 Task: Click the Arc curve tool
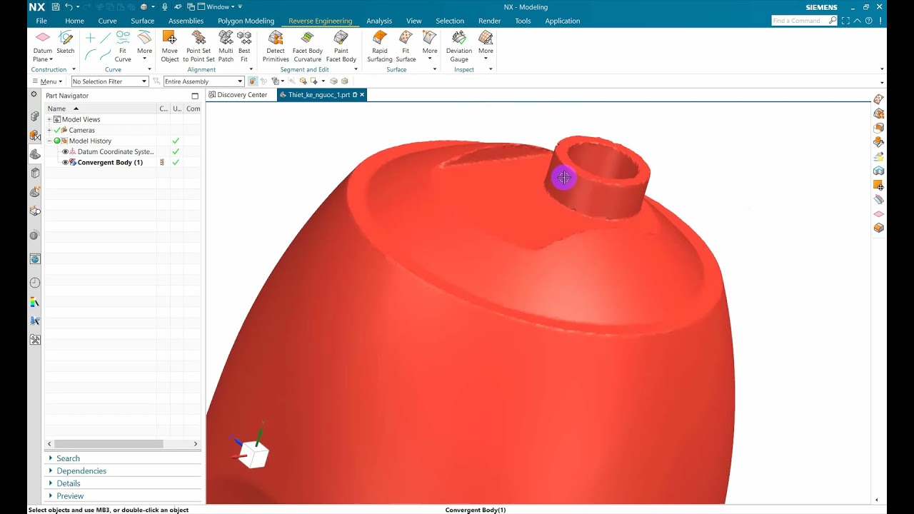click(x=90, y=54)
